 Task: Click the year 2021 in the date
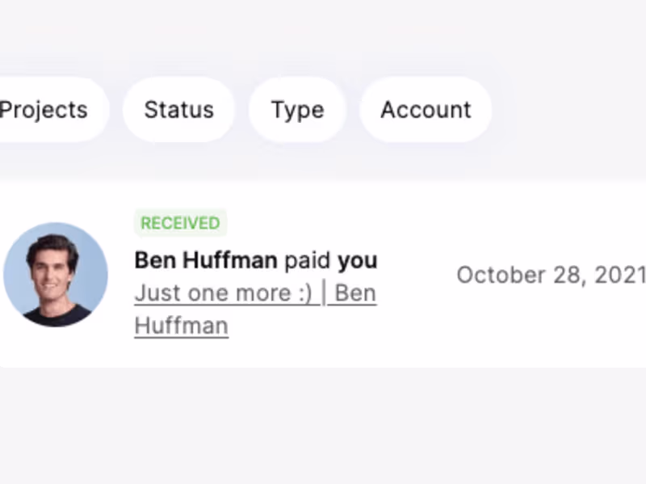click(620, 275)
